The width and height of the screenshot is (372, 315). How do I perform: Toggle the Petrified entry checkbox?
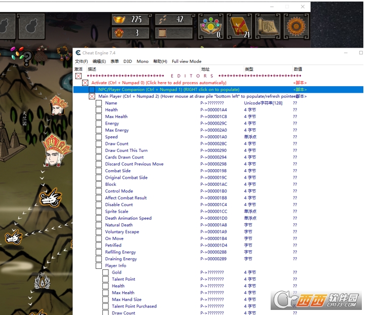tap(99, 245)
